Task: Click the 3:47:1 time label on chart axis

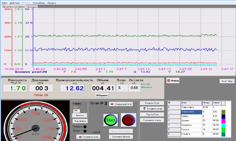Action: [100, 69]
